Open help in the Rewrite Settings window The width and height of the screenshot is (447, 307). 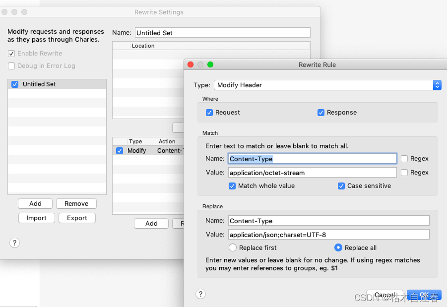pos(14,243)
